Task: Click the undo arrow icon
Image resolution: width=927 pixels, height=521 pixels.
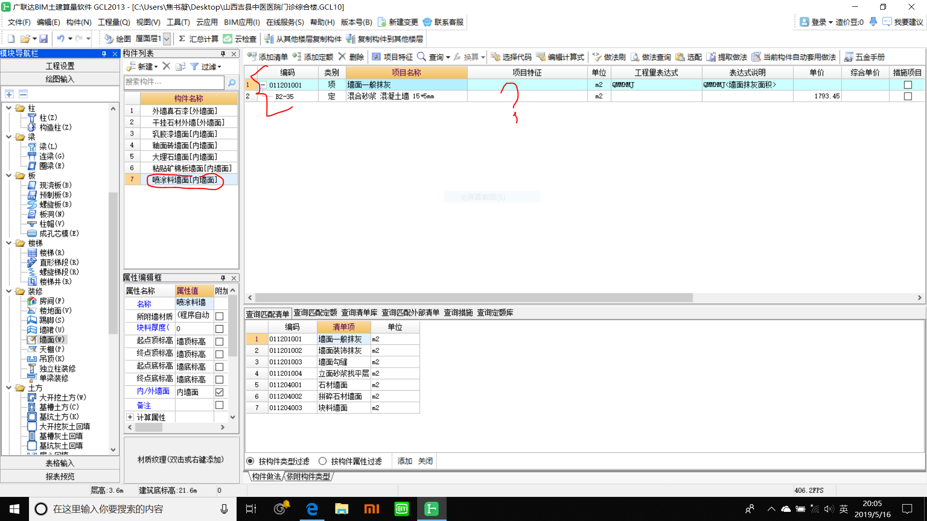Action: (x=60, y=39)
